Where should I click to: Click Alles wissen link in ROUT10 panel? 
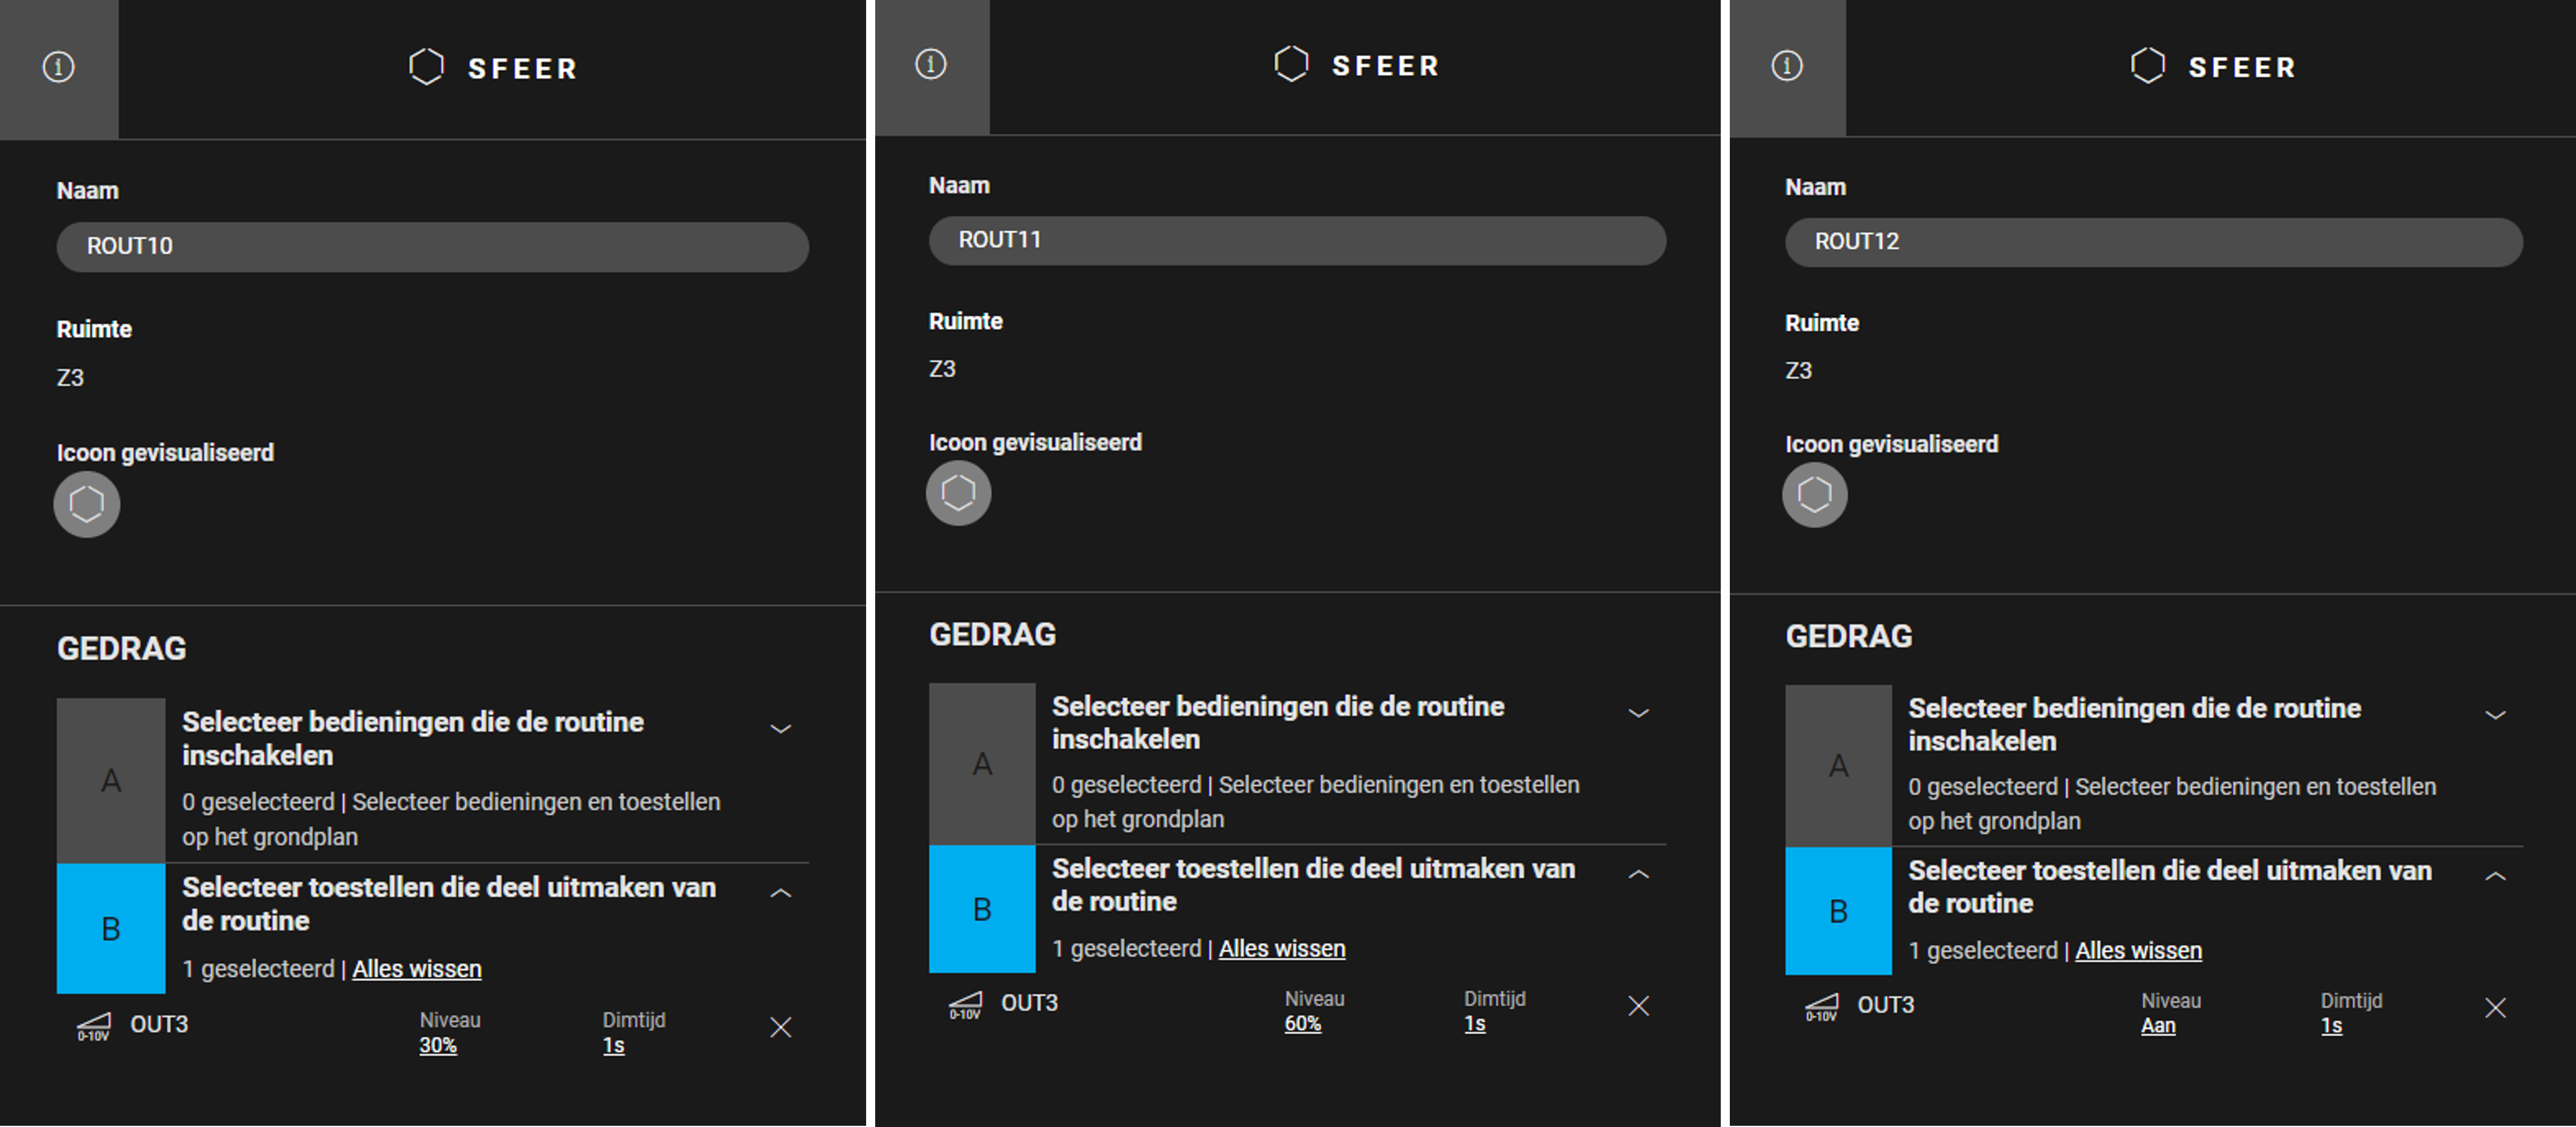tap(417, 969)
